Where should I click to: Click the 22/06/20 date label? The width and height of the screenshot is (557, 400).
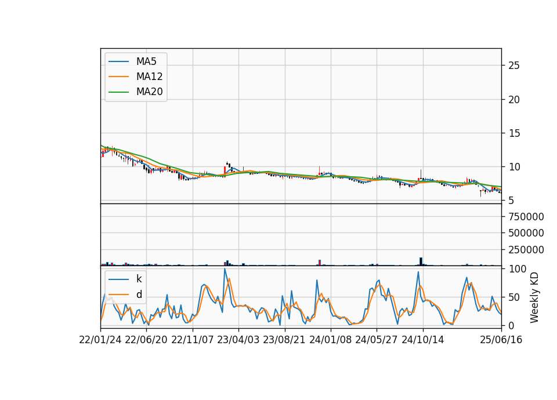pyautogui.click(x=146, y=340)
